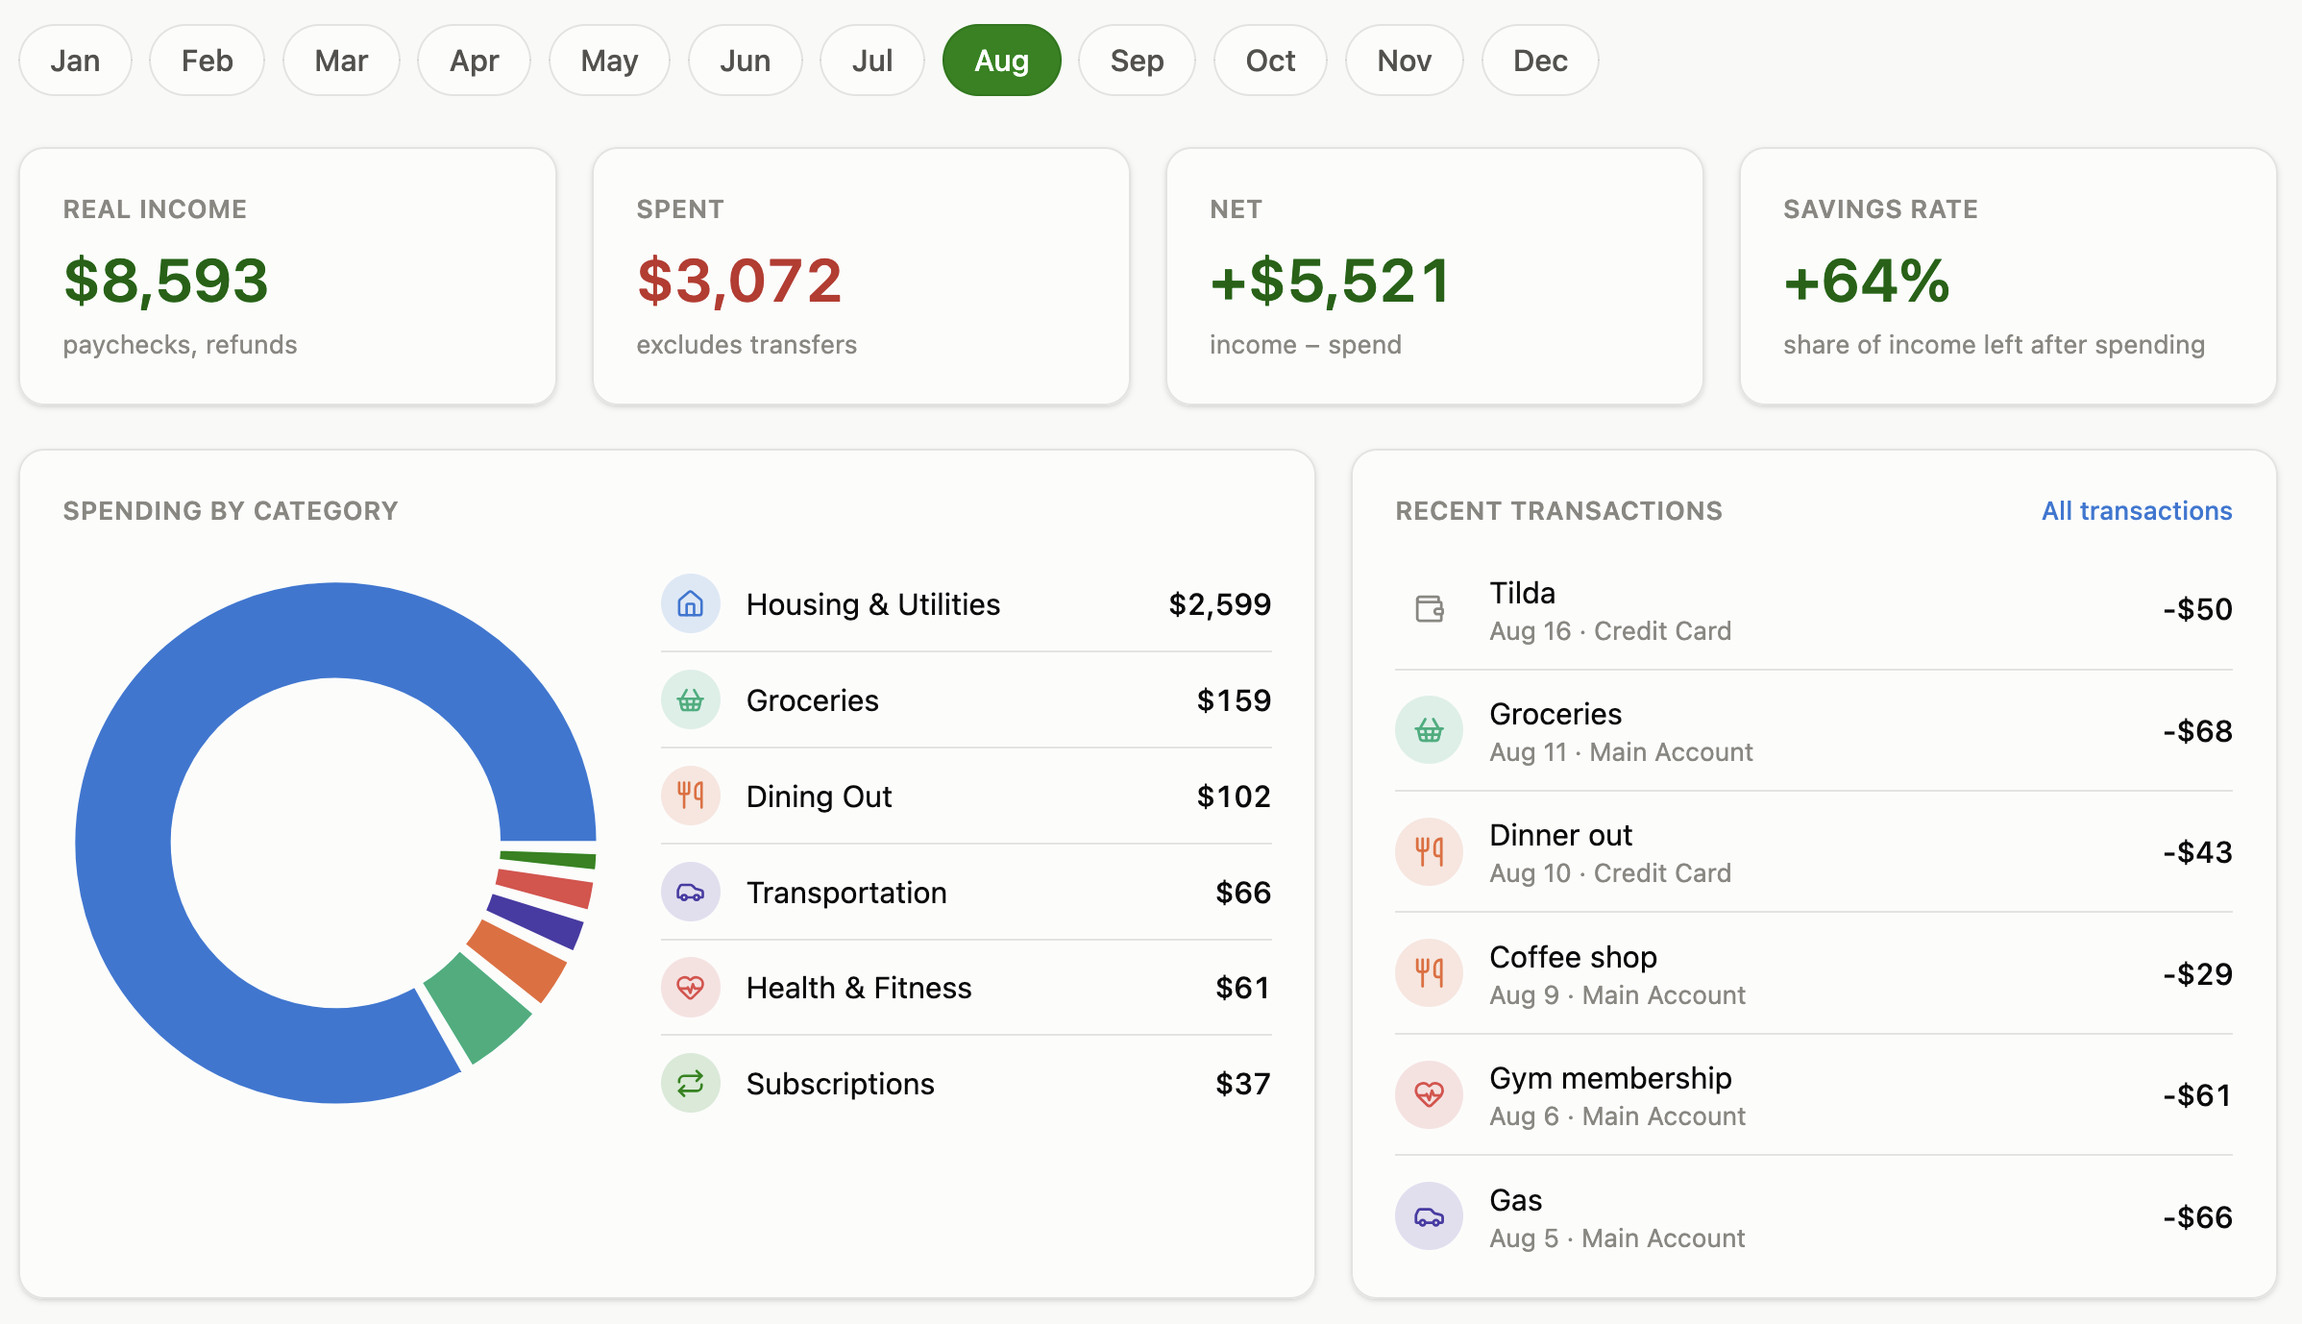
Task: Open the All transactions link
Action: tap(2137, 511)
